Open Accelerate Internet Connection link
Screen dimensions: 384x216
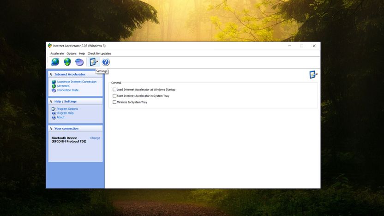click(77, 82)
